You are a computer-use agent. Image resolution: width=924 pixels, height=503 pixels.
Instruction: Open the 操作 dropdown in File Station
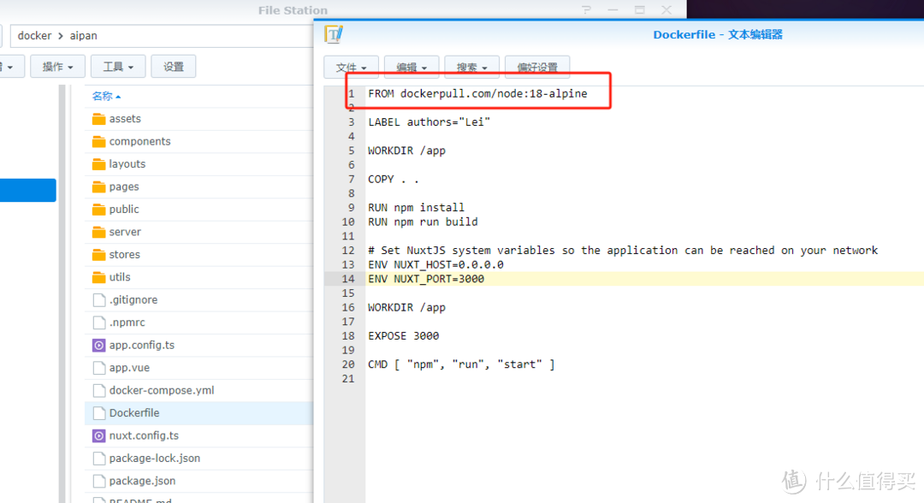57,67
